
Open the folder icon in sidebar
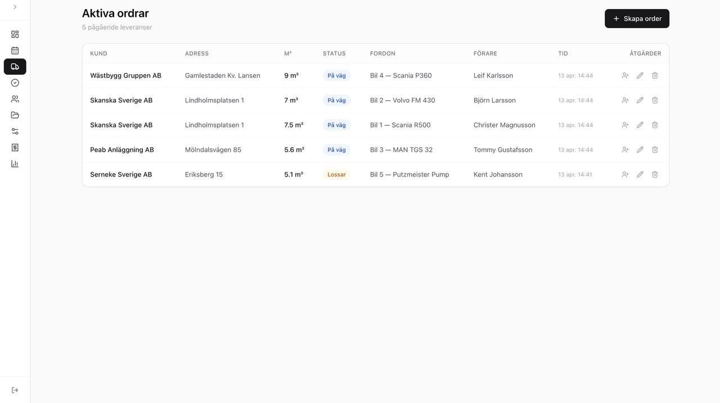pos(15,115)
